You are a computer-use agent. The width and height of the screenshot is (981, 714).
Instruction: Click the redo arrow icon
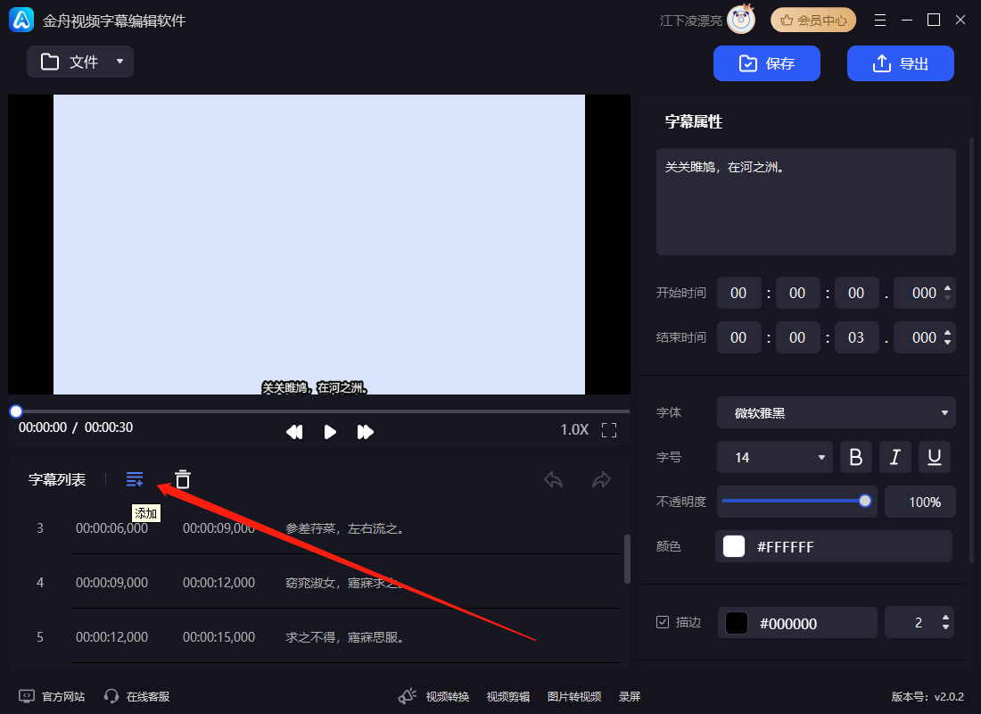[x=601, y=480]
